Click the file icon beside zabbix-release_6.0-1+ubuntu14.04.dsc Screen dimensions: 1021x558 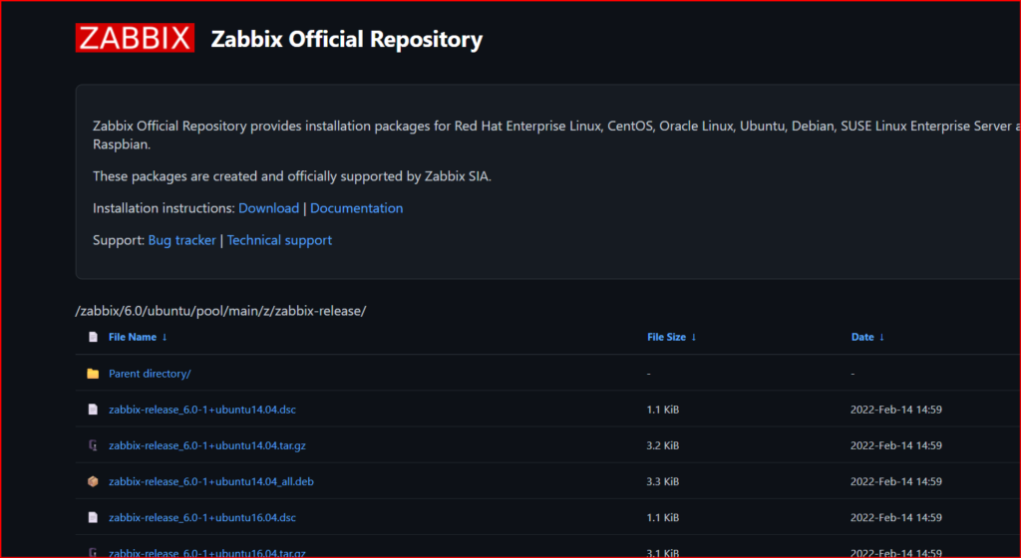pos(93,410)
